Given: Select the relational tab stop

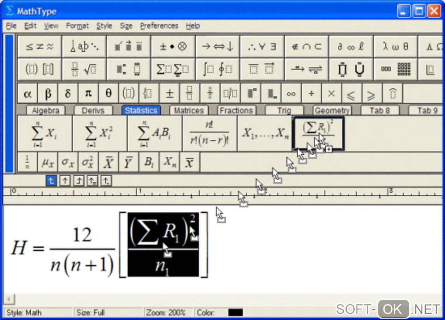Looking at the screenshot, I should pos(92,181).
